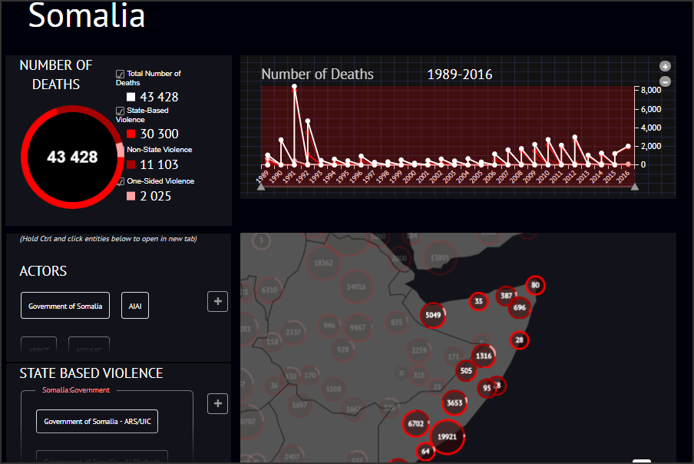Open Government of Somalia actor
This screenshot has width=694, height=464.
[x=65, y=306]
